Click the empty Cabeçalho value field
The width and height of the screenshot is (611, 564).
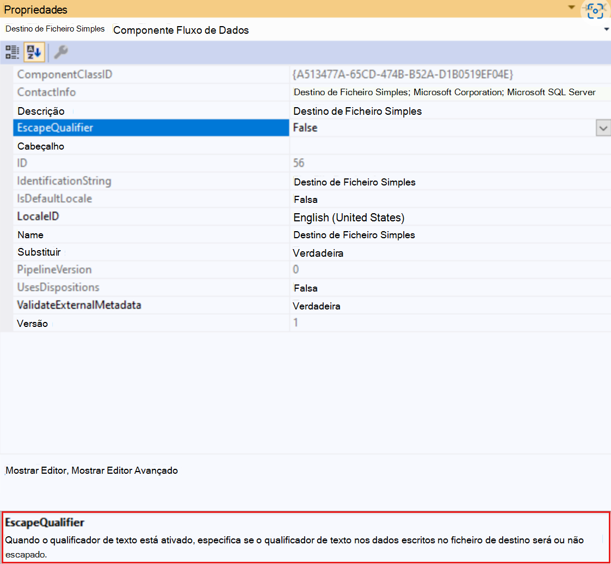tap(450, 146)
